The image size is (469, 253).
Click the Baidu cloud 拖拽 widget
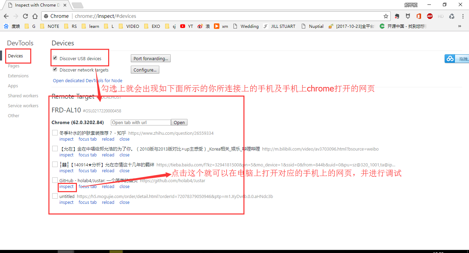click(x=457, y=59)
